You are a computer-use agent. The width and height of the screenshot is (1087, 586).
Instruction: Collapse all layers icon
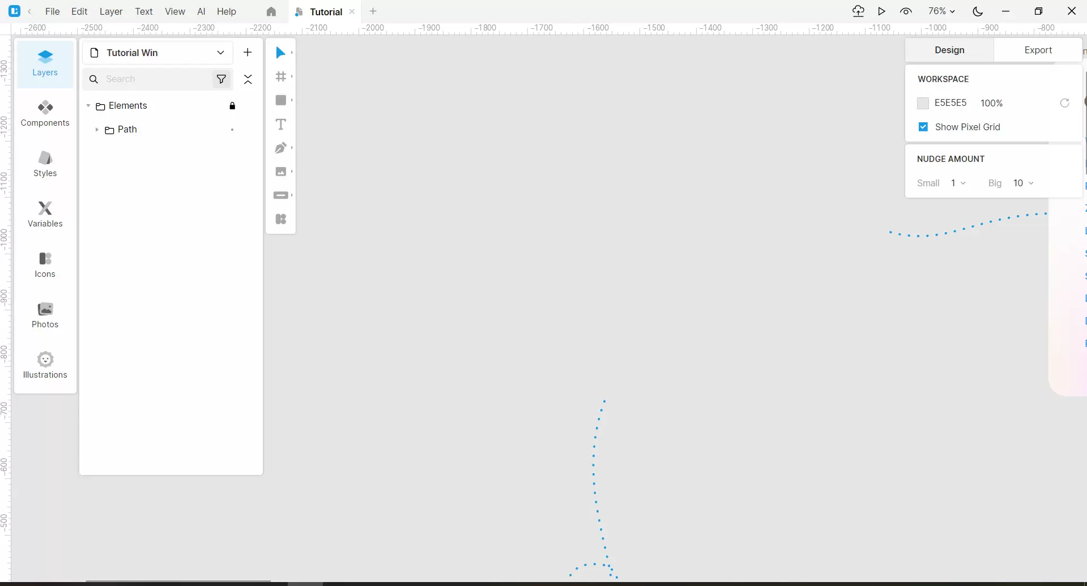tap(248, 79)
